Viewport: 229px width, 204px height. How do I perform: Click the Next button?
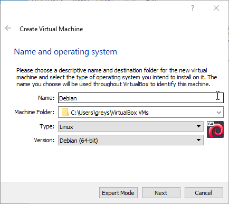pyautogui.click(x=161, y=193)
